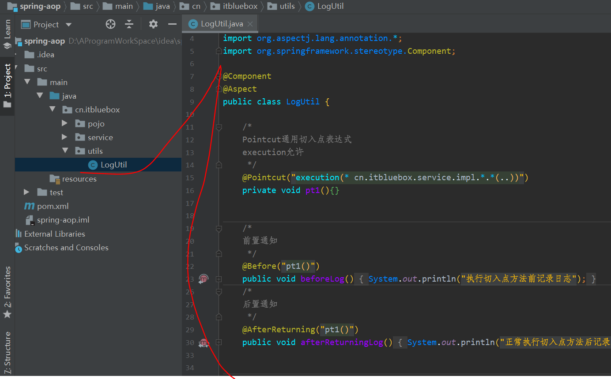Collapse the java folder arrow
The width and height of the screenshot is (611, 379).
(40, 96)
